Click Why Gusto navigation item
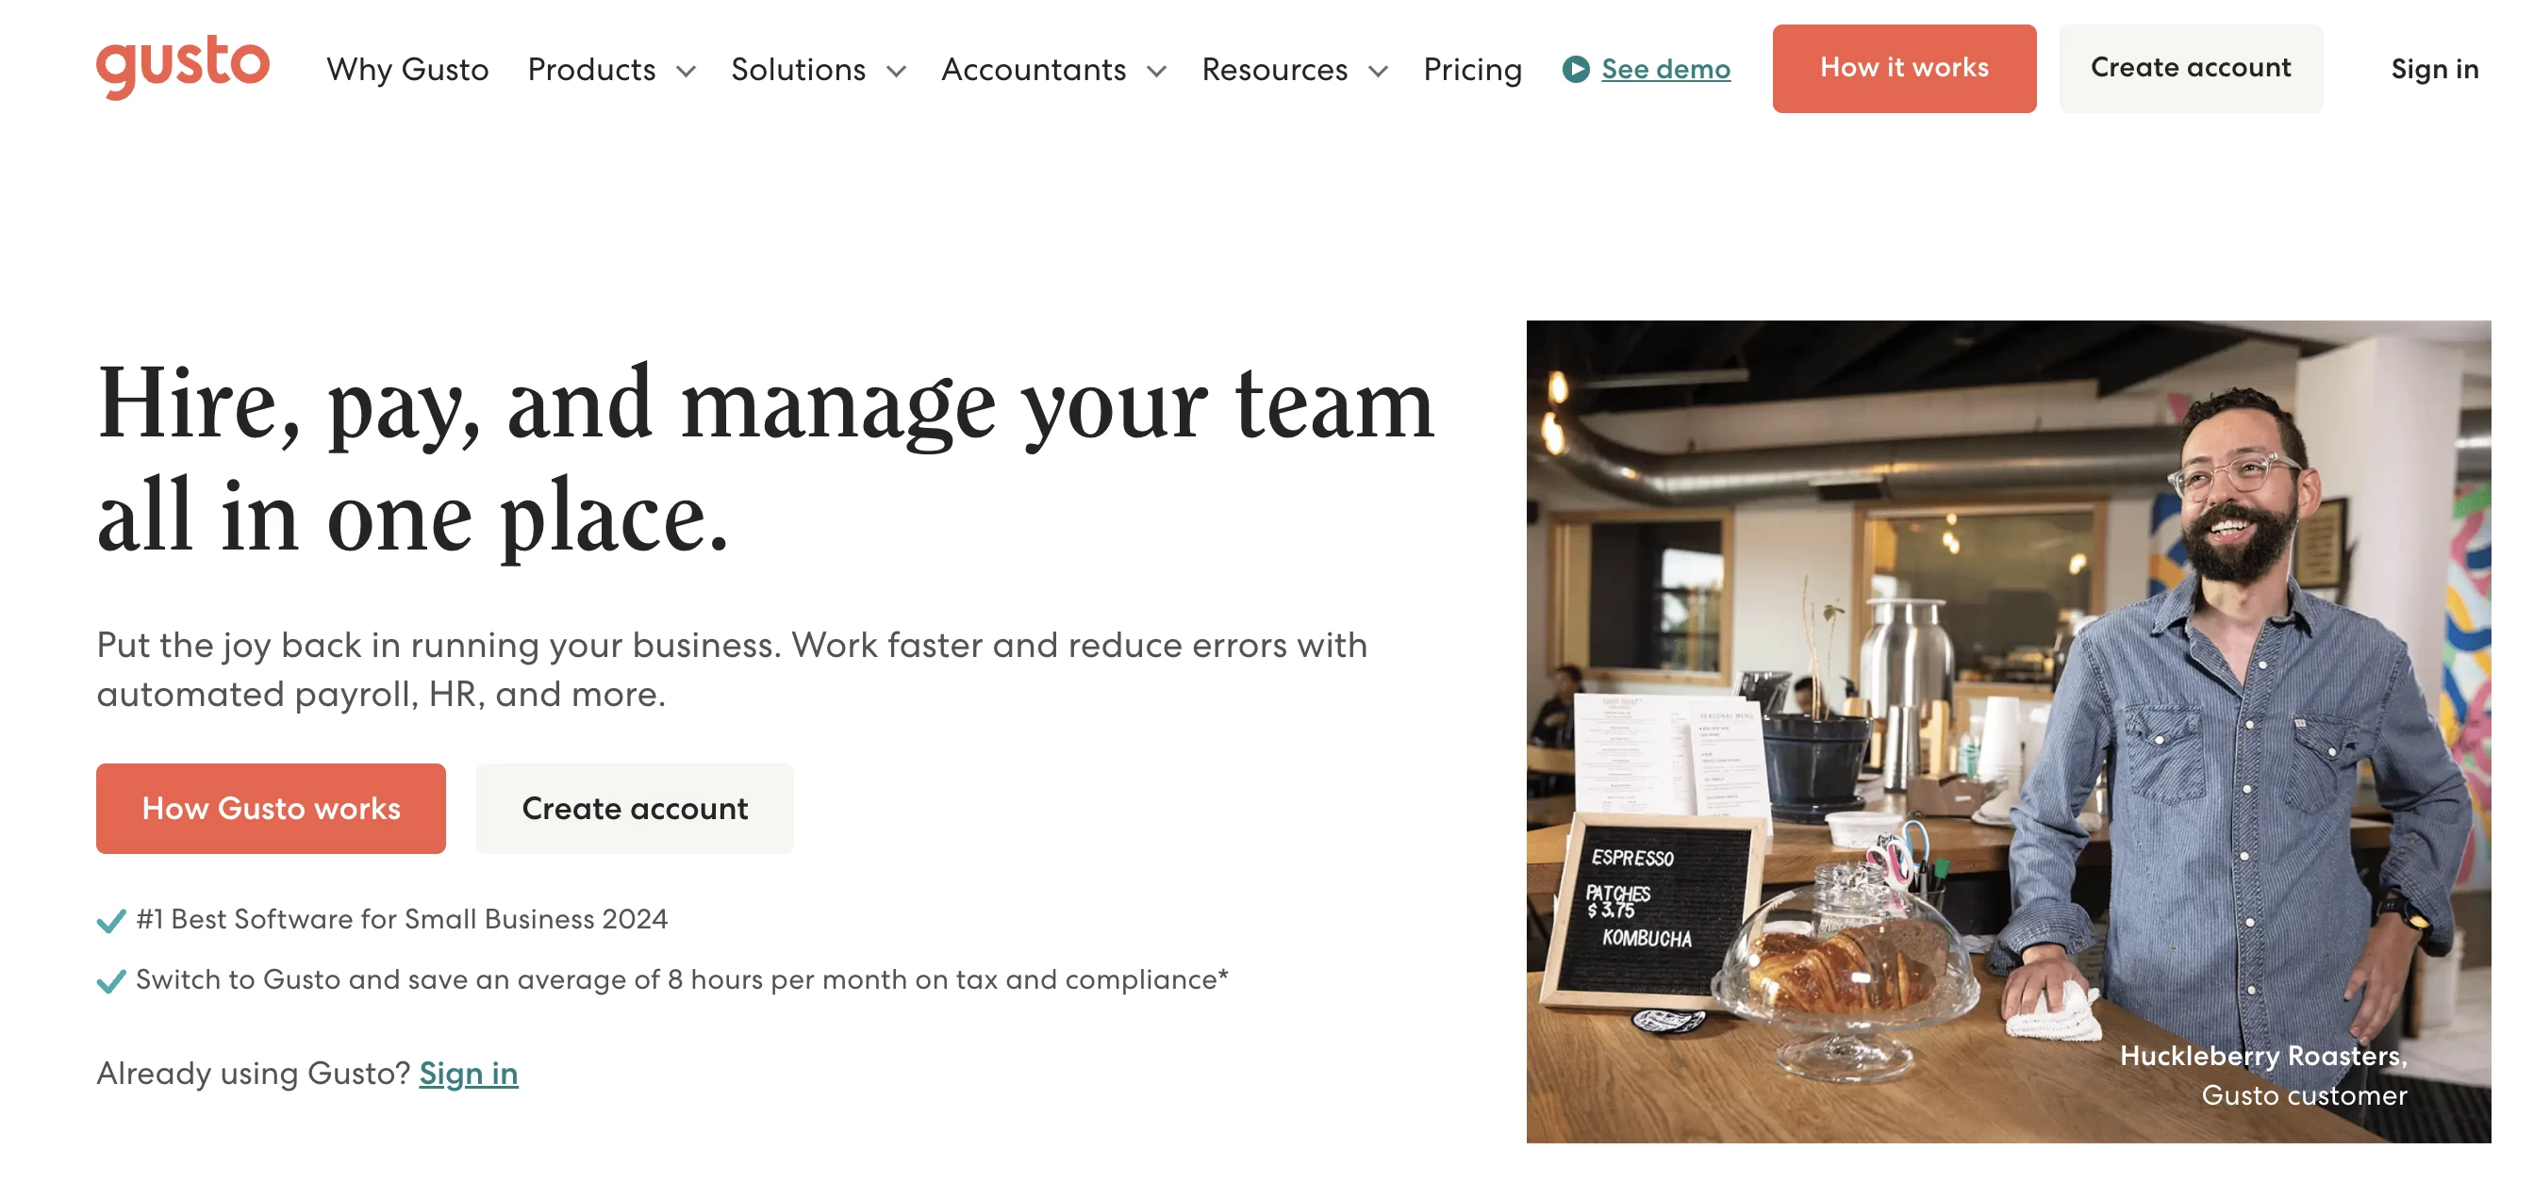 pos(407,68)
